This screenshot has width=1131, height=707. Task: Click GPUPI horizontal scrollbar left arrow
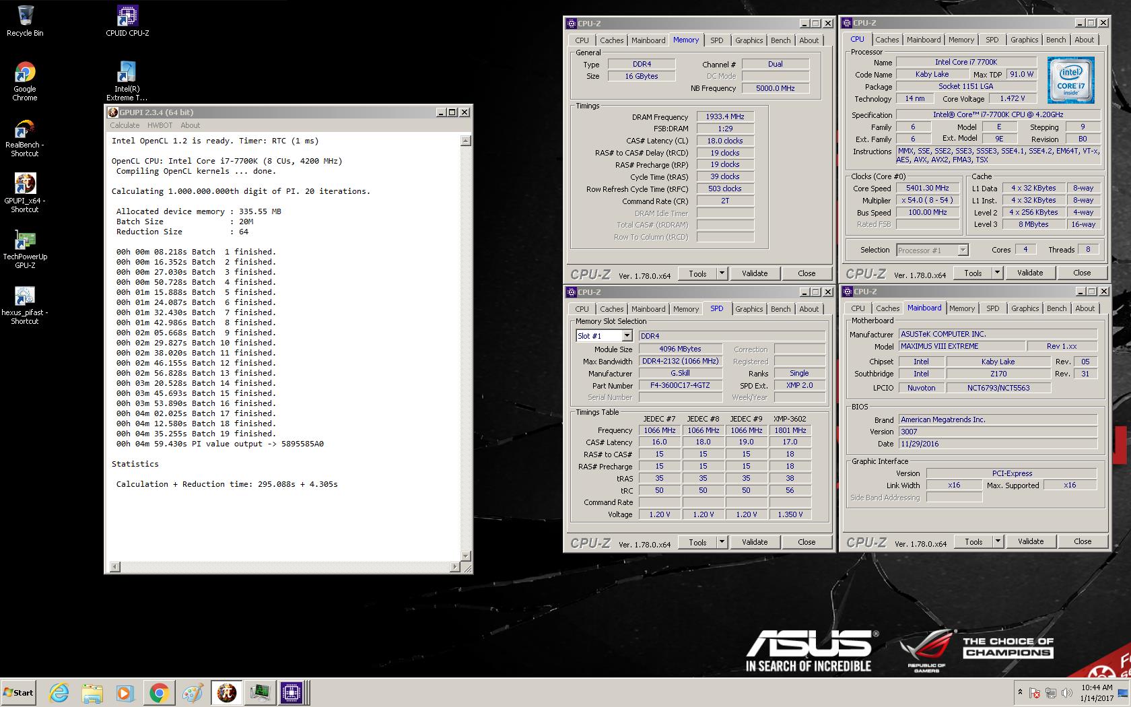114,567
